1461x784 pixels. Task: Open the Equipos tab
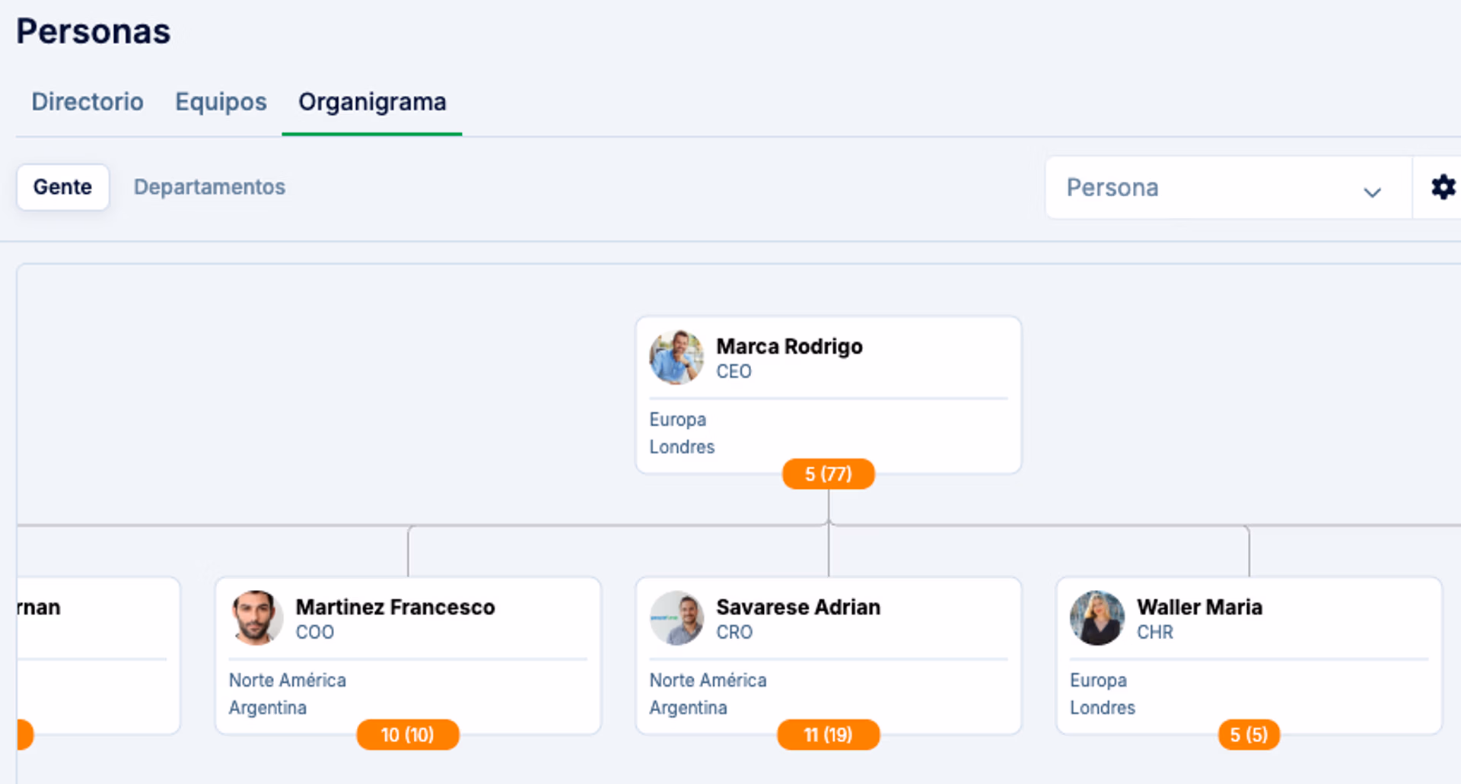[221, 102]
